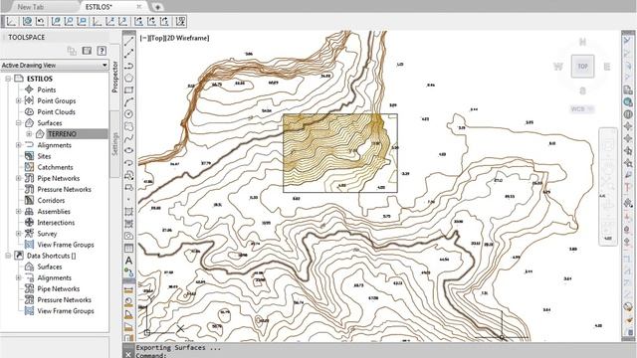The width and height of the screenshot is (637, 358).
Task: Select the Ellipse draw tool
Action: click(128, 150)
